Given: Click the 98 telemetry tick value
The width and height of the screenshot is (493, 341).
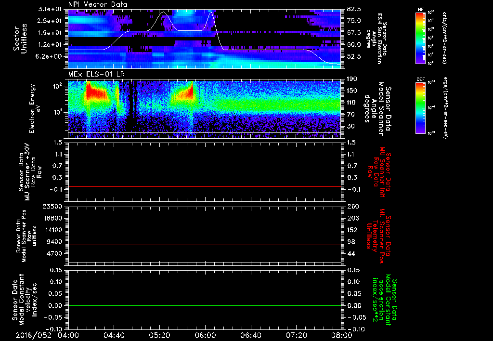Looking at the screenshot, I should (x=351, y=242).
